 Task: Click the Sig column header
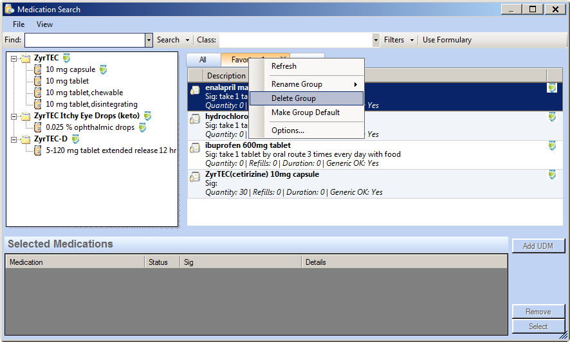click(241, 262)
